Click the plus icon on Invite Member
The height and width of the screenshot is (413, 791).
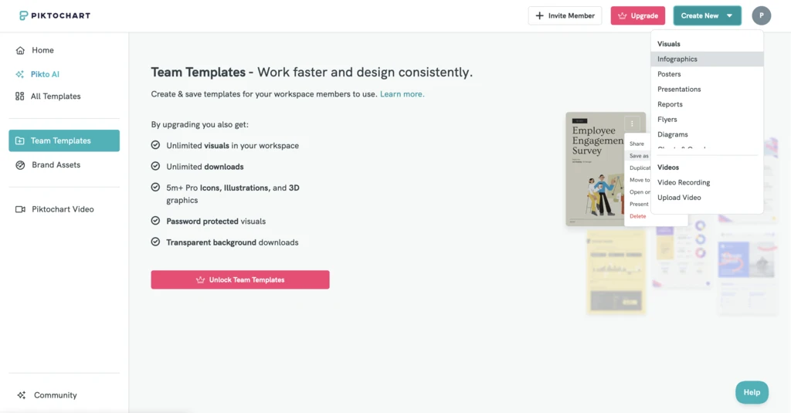click(539, 15)
